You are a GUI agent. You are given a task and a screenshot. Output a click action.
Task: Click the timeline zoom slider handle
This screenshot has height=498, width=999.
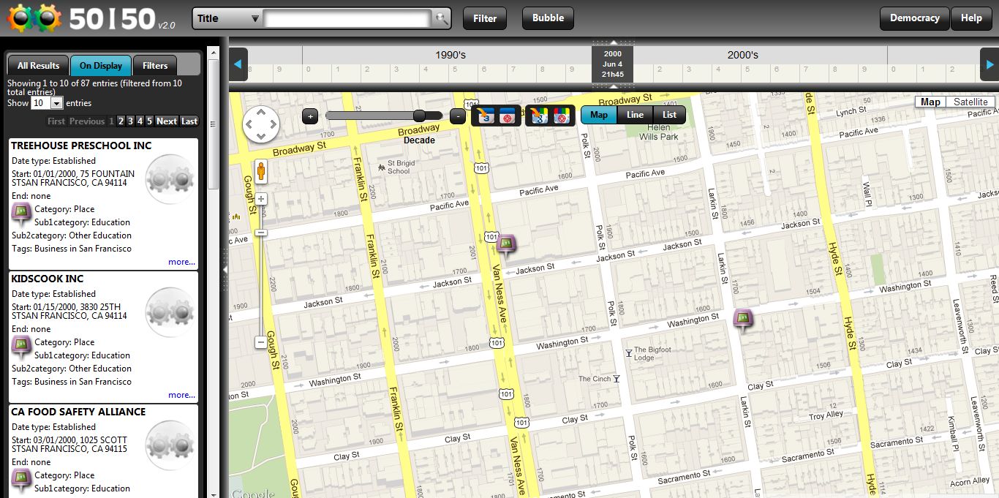click(x=420, y=116)
